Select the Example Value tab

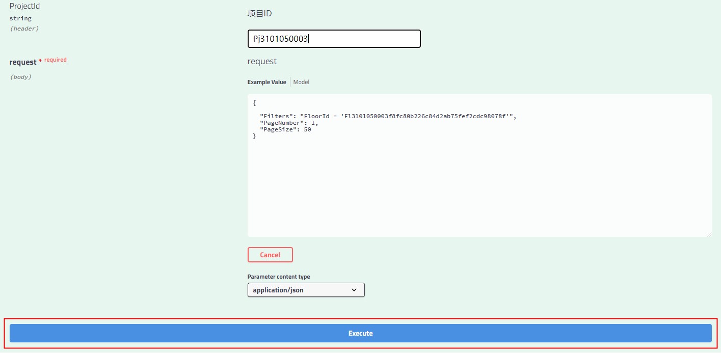pyautogui.click(x=266, y=82)
